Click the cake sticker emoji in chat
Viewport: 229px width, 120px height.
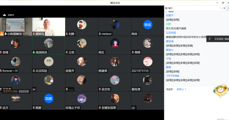[221, 90]
